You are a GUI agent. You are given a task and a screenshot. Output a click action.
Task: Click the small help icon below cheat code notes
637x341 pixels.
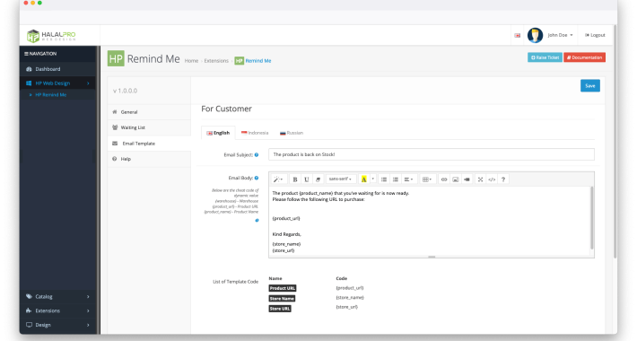point(257,220)
